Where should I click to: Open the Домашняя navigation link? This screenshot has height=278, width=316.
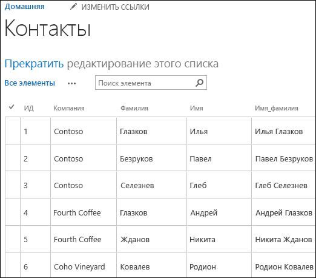pyautogui.click(x=24, y=7)
